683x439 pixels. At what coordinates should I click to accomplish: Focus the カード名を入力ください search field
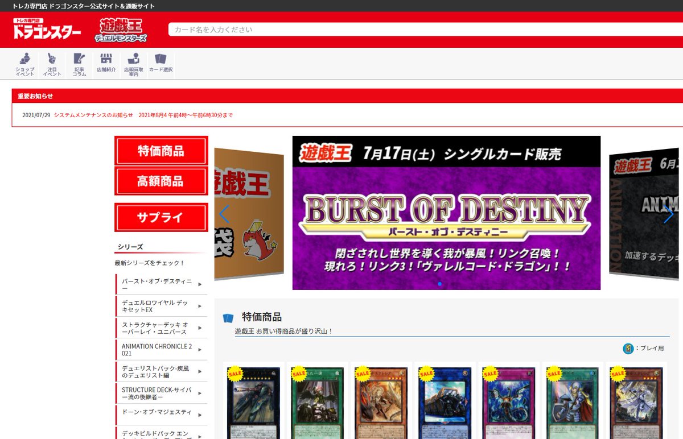425,30
